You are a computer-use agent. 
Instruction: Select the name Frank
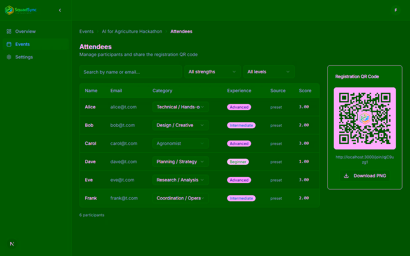[x=91, y=198]
